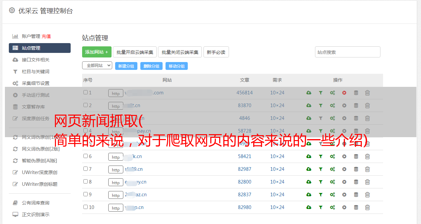Open 账户管理 in the sidebar
The height and width of the screenshot is (224, 421).
[31, 36]
